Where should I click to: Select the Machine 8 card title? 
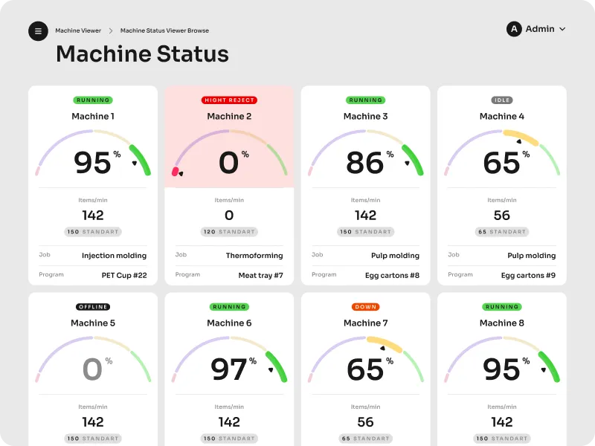pos(502,323)
